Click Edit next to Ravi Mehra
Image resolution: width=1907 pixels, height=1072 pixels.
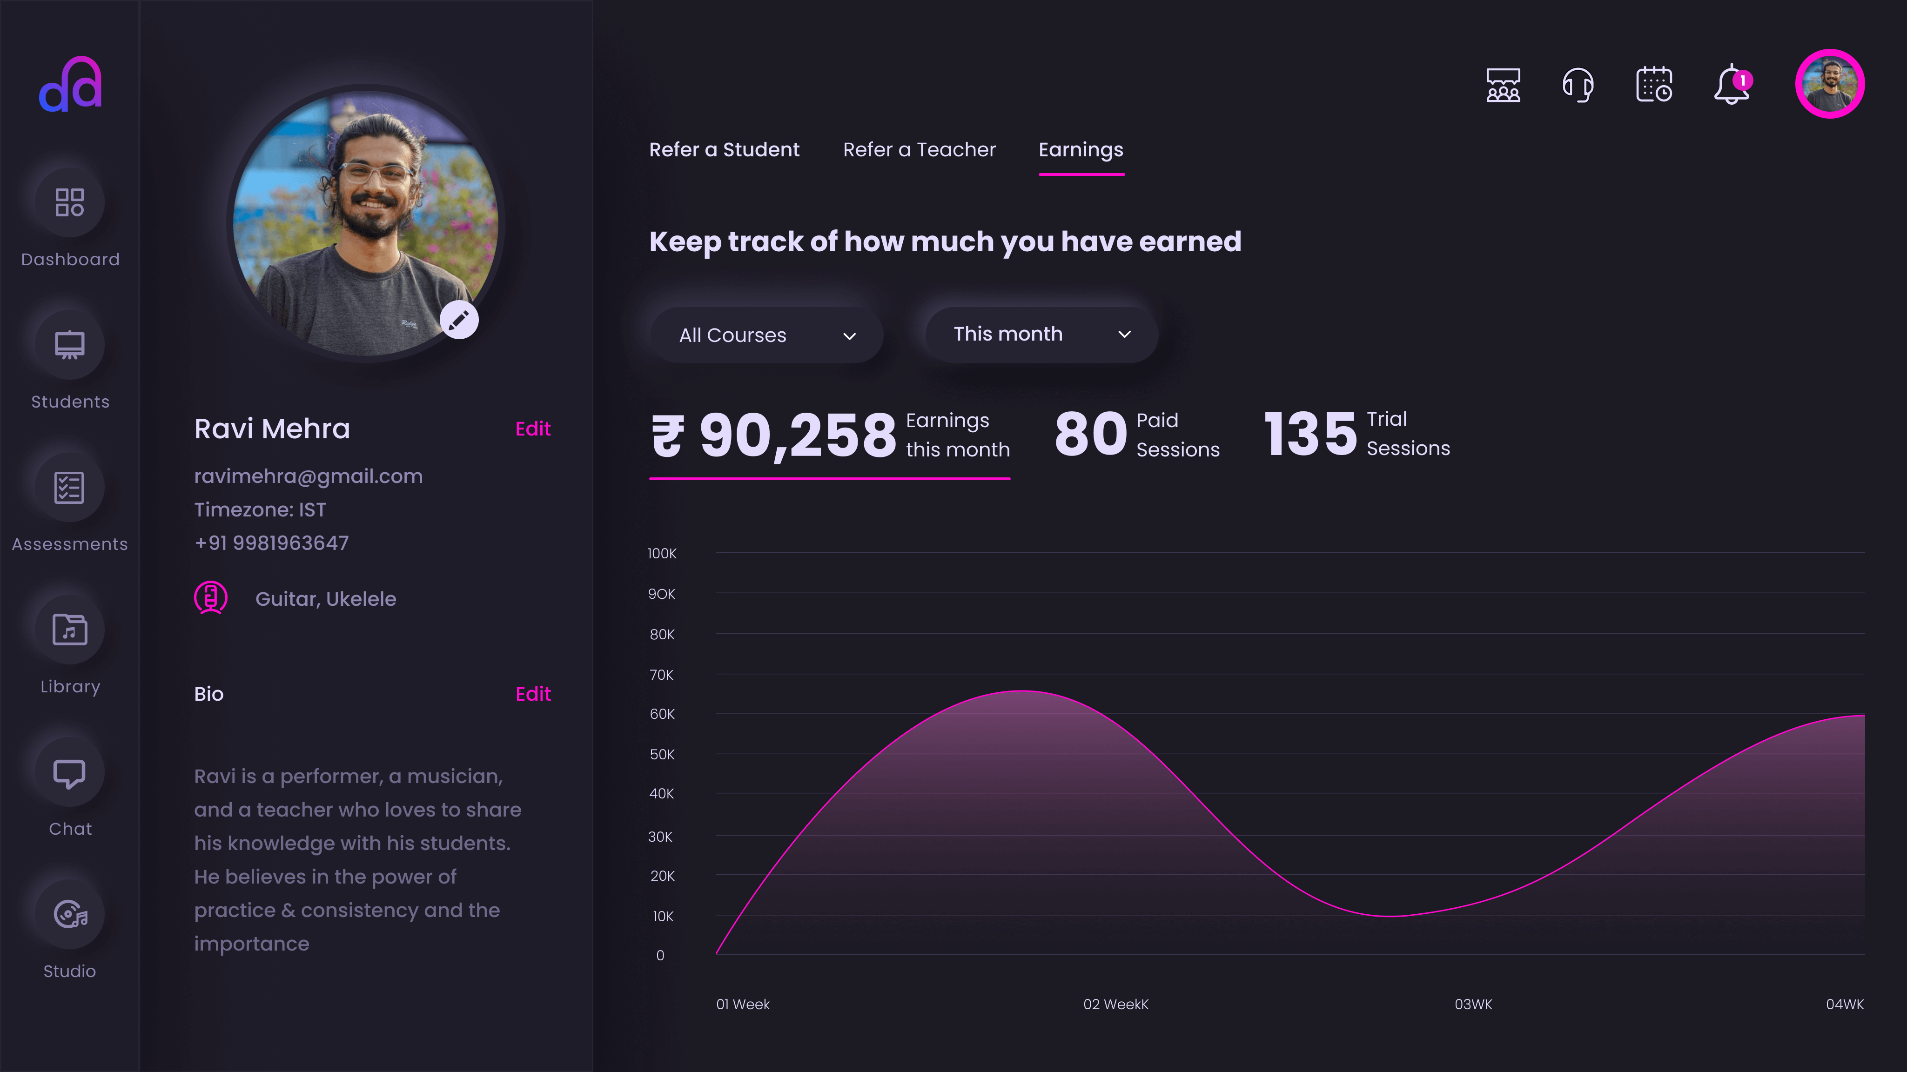coord(532,429)
